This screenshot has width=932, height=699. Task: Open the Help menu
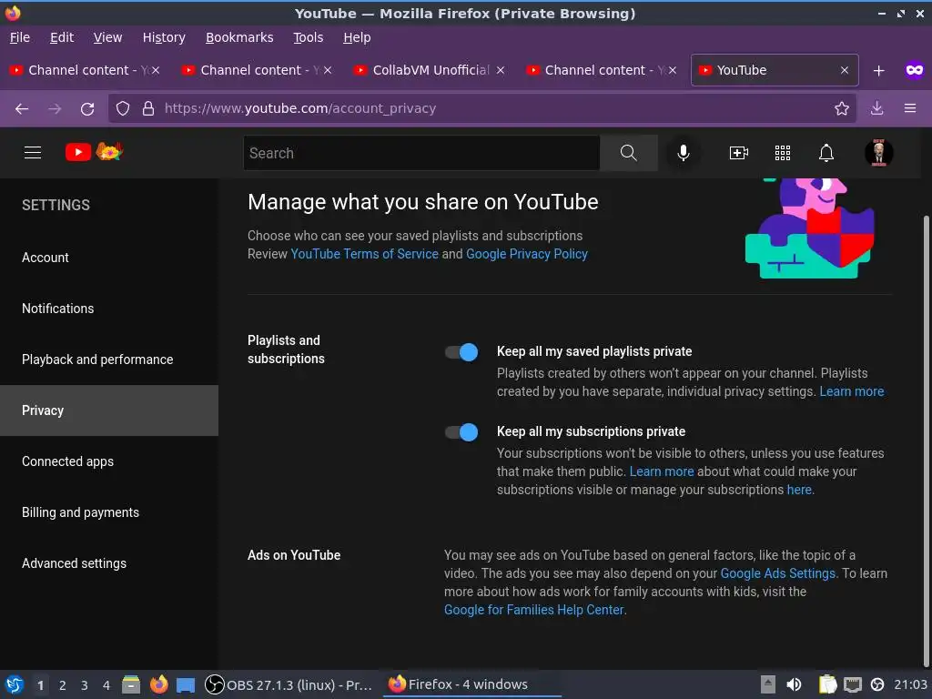357,37
